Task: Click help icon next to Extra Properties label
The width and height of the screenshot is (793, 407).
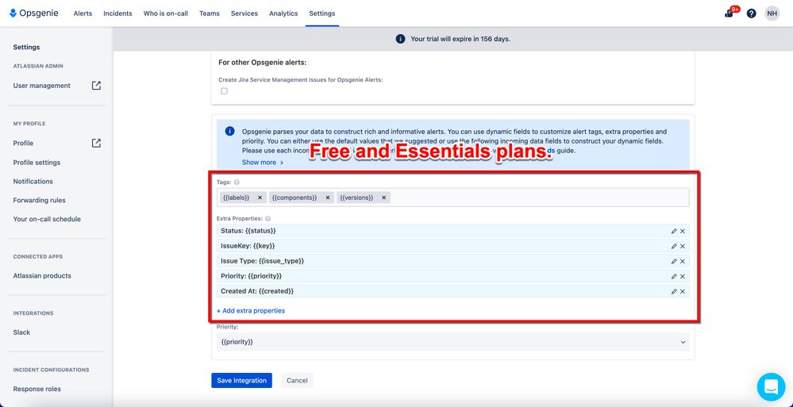Action: pyautogui.click(x=268, y=218)
